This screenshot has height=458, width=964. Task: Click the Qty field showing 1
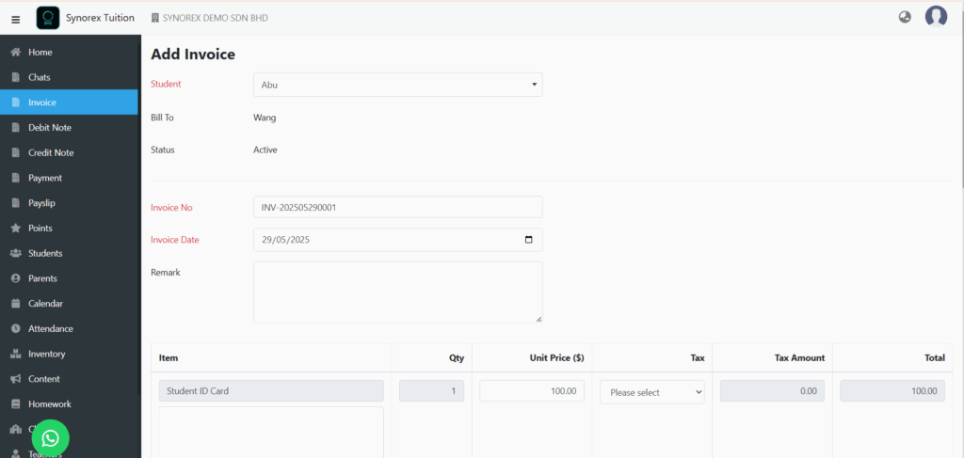click(431, 390)
